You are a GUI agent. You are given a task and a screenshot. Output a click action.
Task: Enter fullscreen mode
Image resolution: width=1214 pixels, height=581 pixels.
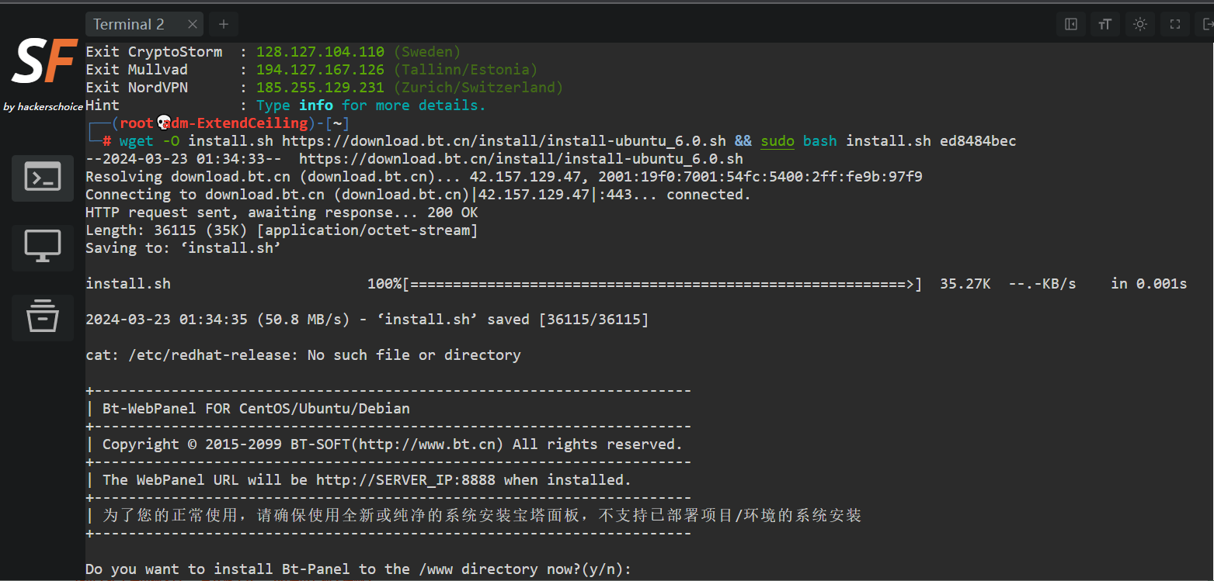[x=1175, y=24]
